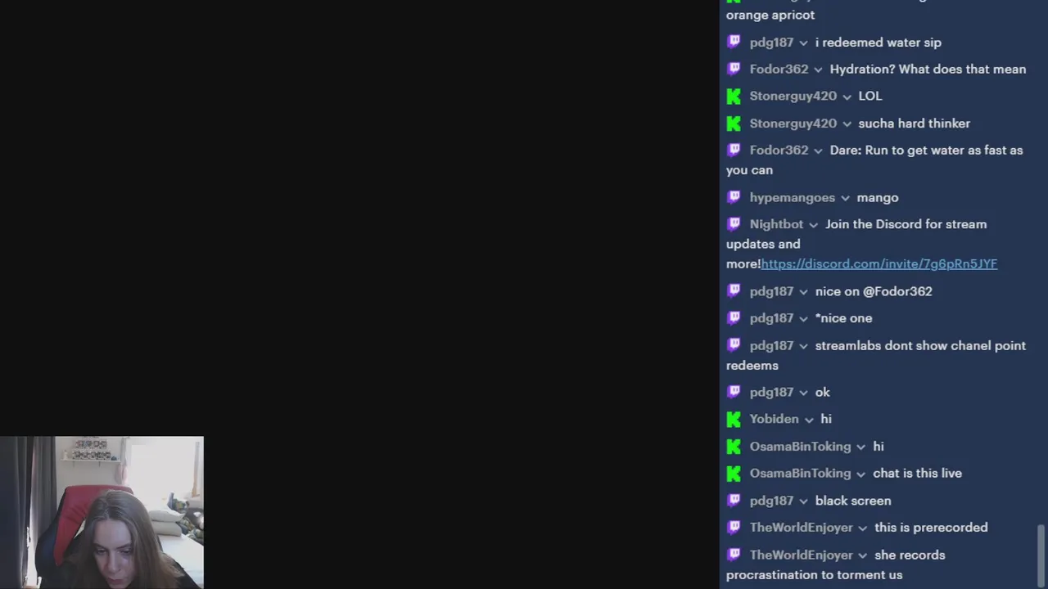
Task: Open chevron beside OsamaBinToking 'chat is this live'
Action: (x=861, y=474)
